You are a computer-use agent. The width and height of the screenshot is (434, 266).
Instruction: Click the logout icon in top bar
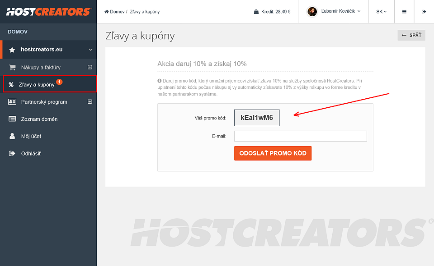point(424,12)
